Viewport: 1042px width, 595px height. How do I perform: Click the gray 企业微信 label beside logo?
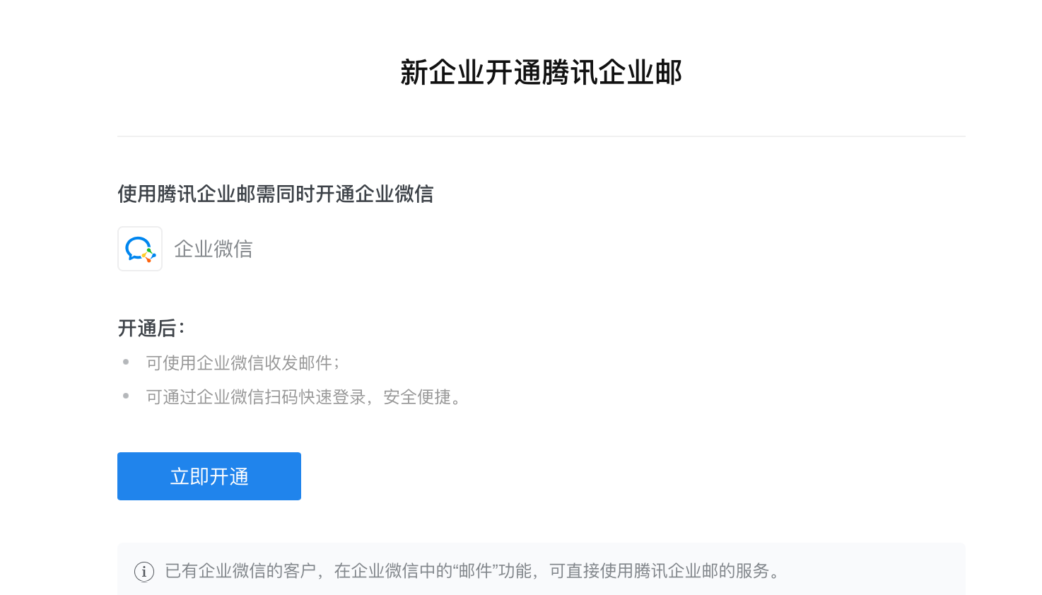click(213, 249)
